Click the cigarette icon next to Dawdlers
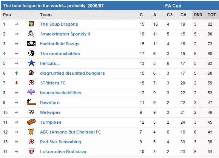Screen dimensions: 219x158 pos(31,102)
